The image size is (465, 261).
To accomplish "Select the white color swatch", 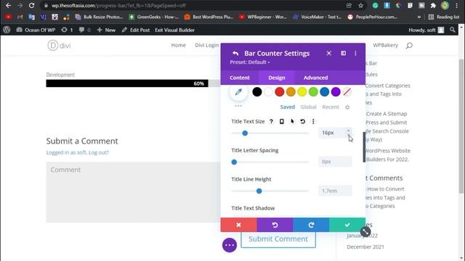I will pos(268,92).
